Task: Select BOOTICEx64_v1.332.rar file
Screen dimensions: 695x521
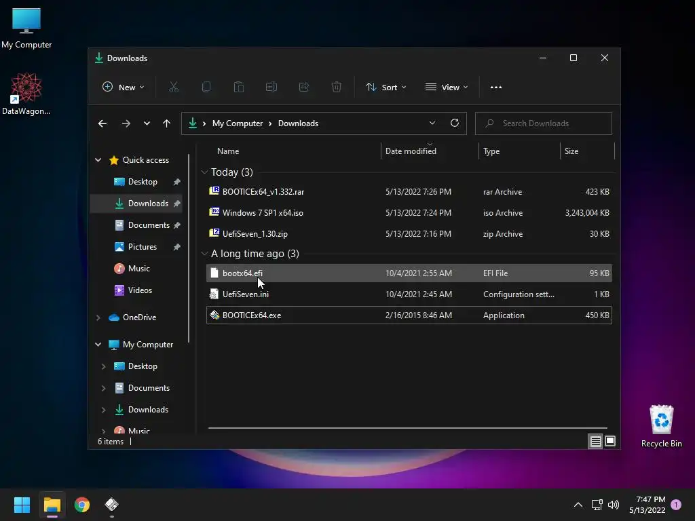Action: coord(409,192)
